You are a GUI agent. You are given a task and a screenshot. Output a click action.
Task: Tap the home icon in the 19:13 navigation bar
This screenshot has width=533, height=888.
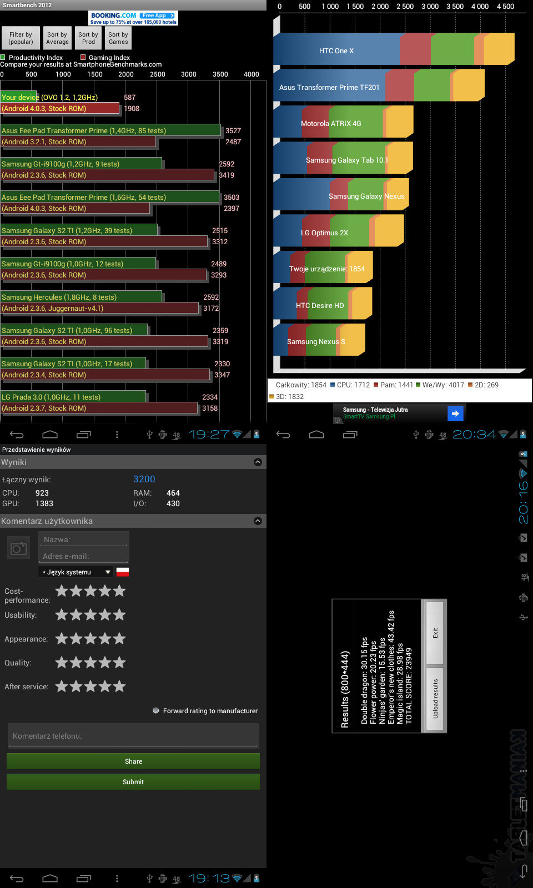pyautogui.click(x=50, y=879)
